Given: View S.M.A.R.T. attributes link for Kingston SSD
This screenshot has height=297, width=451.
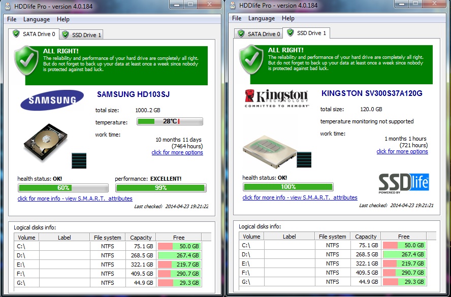Looking at the screenshot, I should [x=300, y=197].
